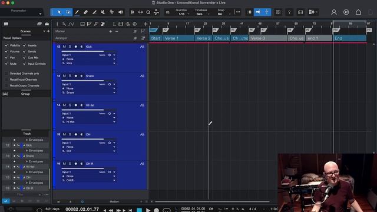Expand Envelopes under Snare in track list
This screenshot has height=212, width=377.
pyautogui.click(x=27, y=161)
